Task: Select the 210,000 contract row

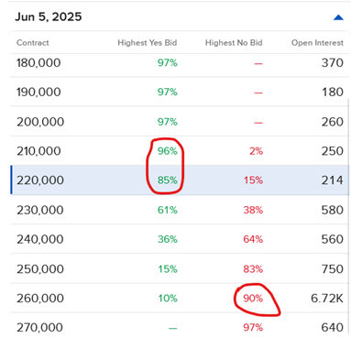Action: (180, 151)
